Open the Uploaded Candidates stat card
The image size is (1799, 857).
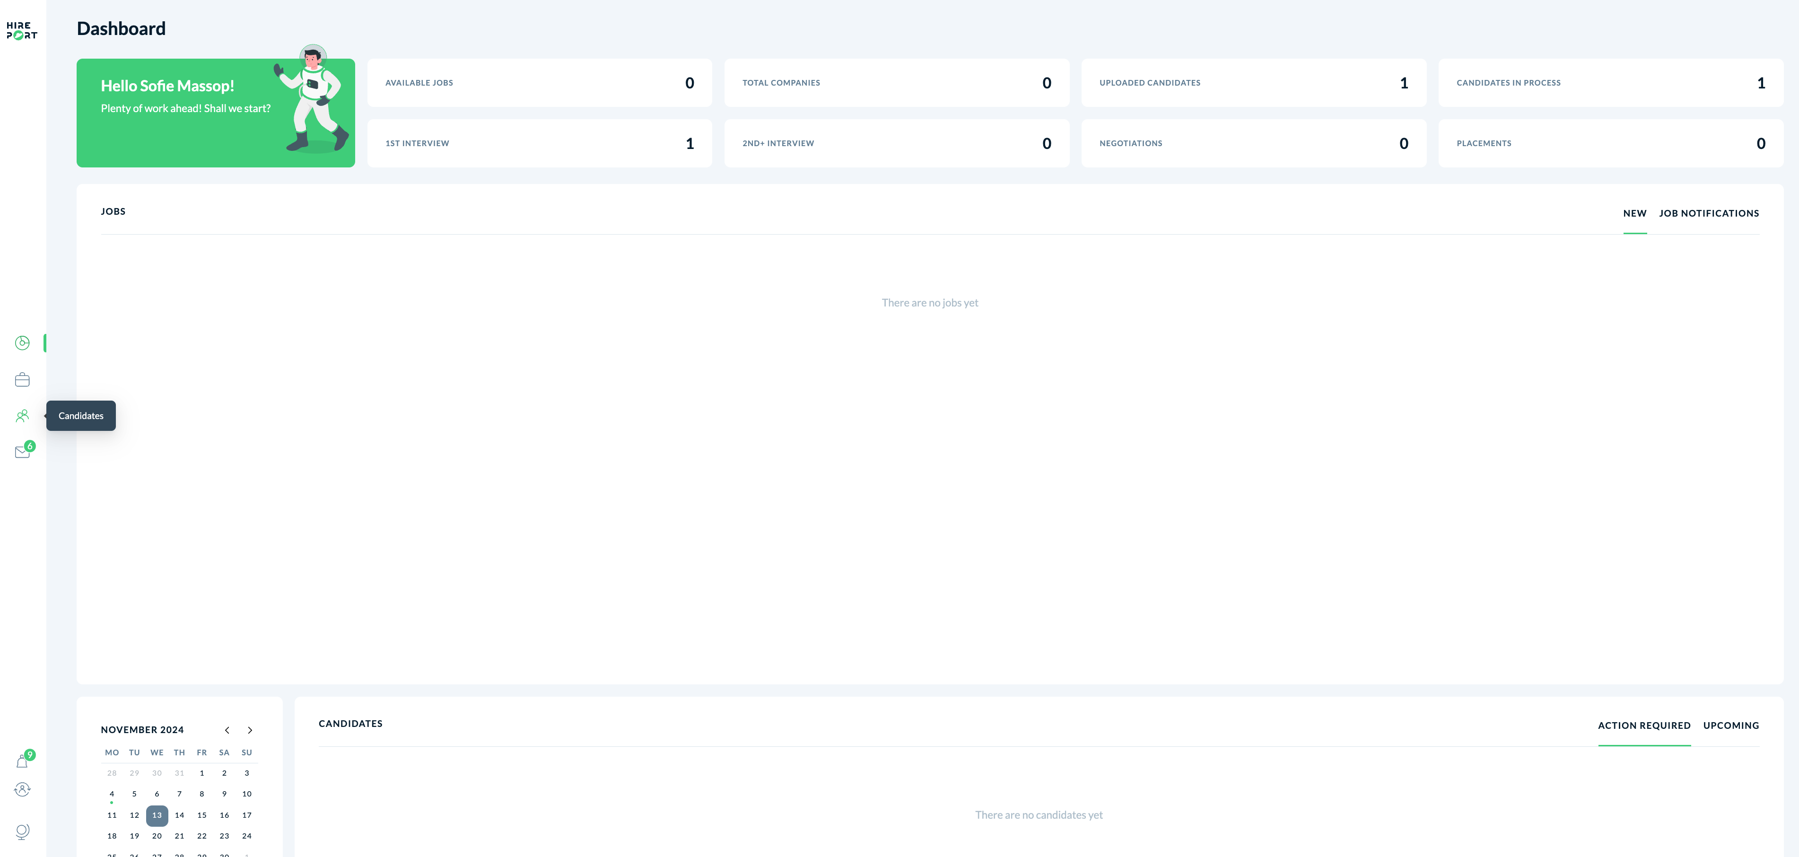(x=1254, y=83)
